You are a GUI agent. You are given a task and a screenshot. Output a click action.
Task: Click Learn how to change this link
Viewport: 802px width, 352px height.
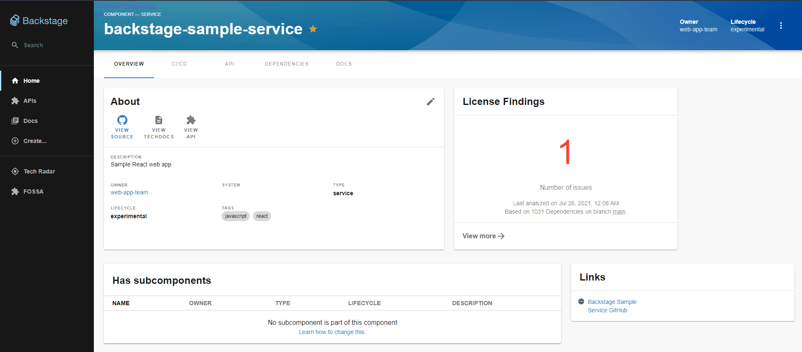coord(332,332)
